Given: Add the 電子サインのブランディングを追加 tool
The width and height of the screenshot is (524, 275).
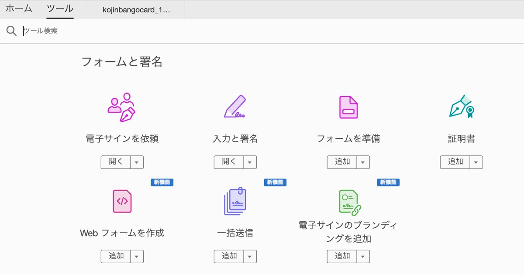Looking at the screenshot, I should [342, 256].
